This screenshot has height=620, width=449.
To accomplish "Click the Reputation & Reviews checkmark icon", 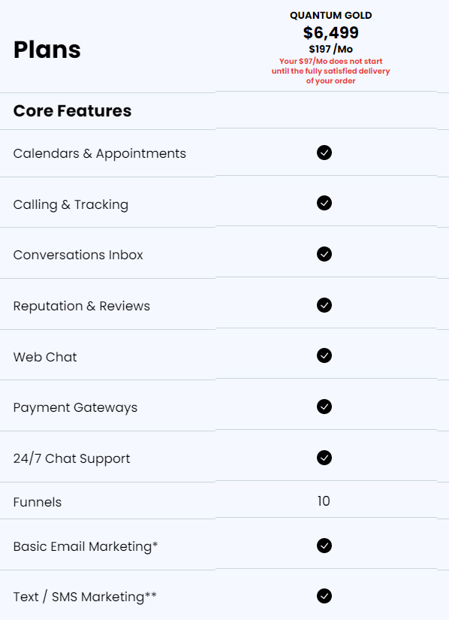I will coord(324,305).
